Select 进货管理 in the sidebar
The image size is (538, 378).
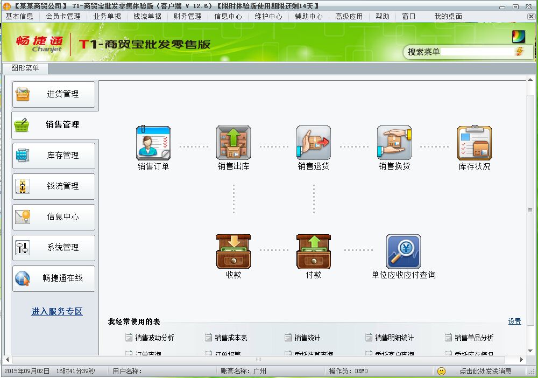54,94
